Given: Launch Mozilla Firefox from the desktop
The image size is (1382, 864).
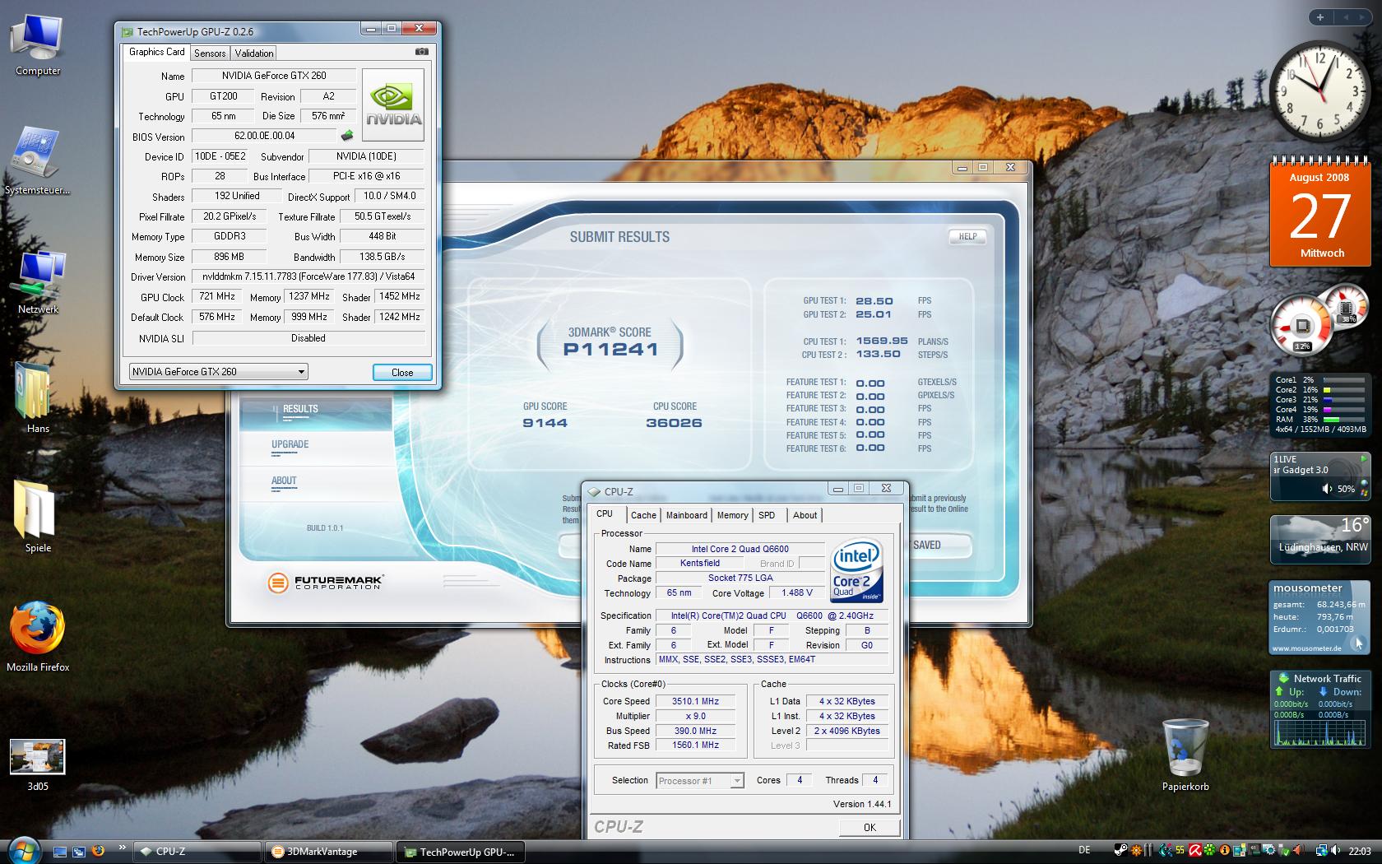Looking at the screenshot, I should (38, 636).
